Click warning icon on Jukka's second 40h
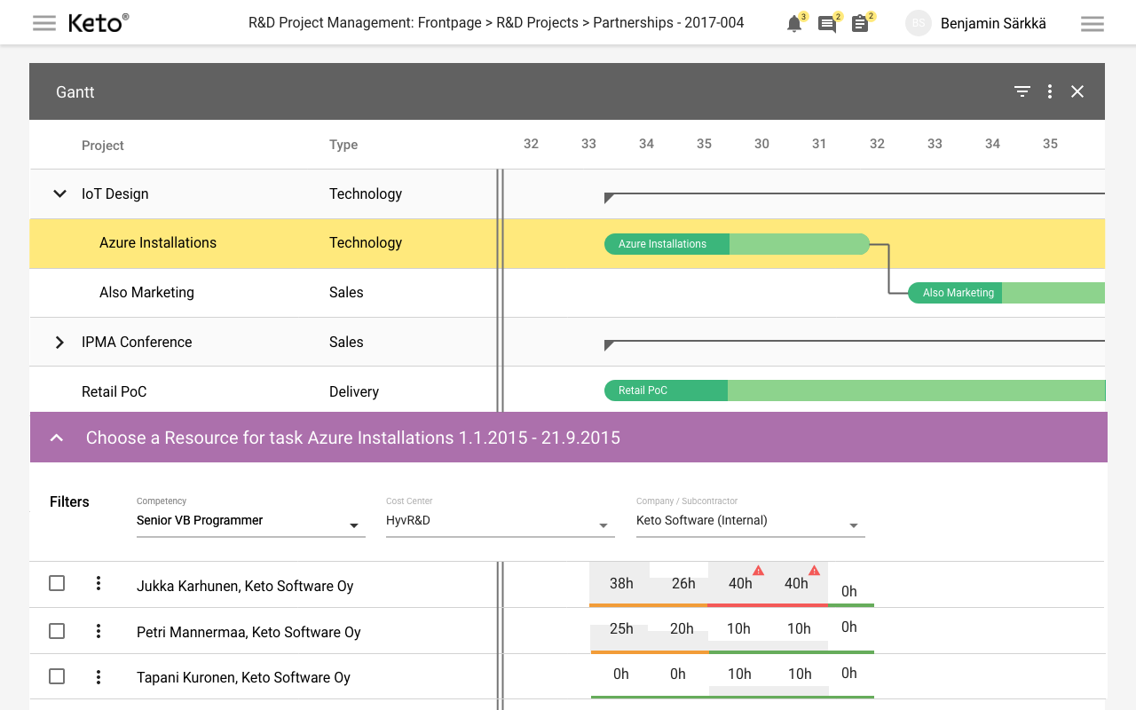This screenshot has height=710, width=1136. tap(815, 570)
